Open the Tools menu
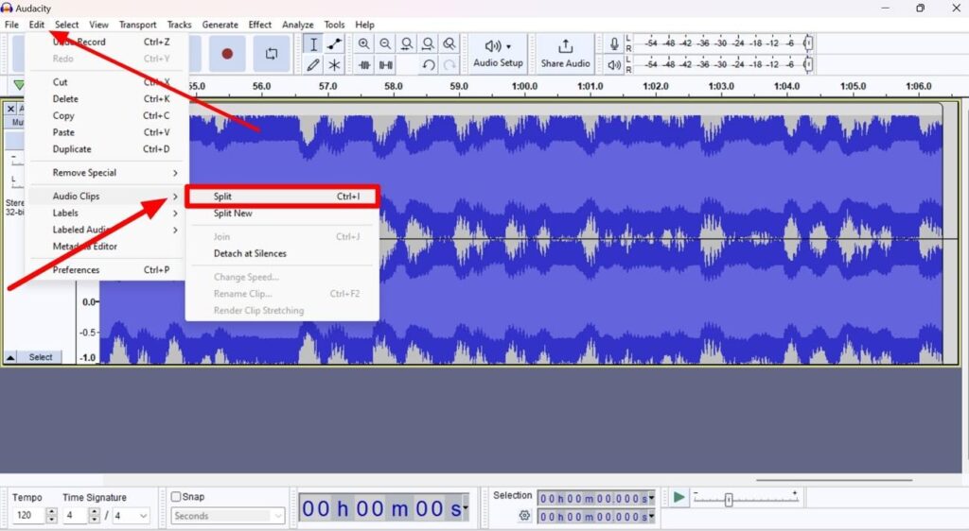 (334, 25)
